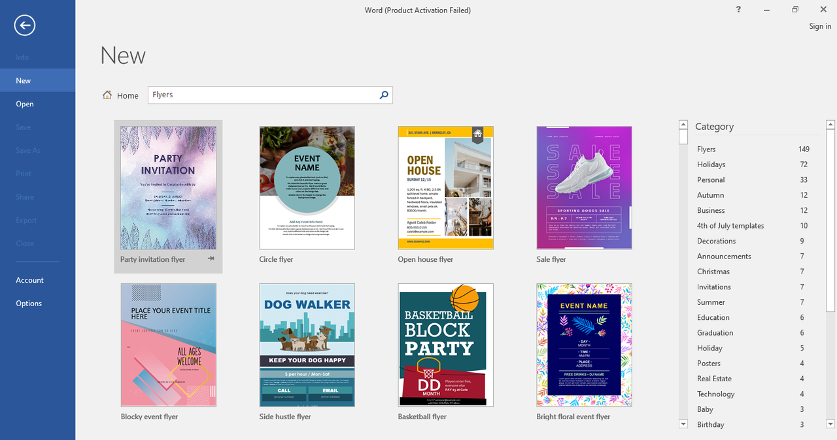Image resolution: width=837 pixels, height=440 pixels.
Task: Open the Open menu item
Action: [x=37, y=104]
